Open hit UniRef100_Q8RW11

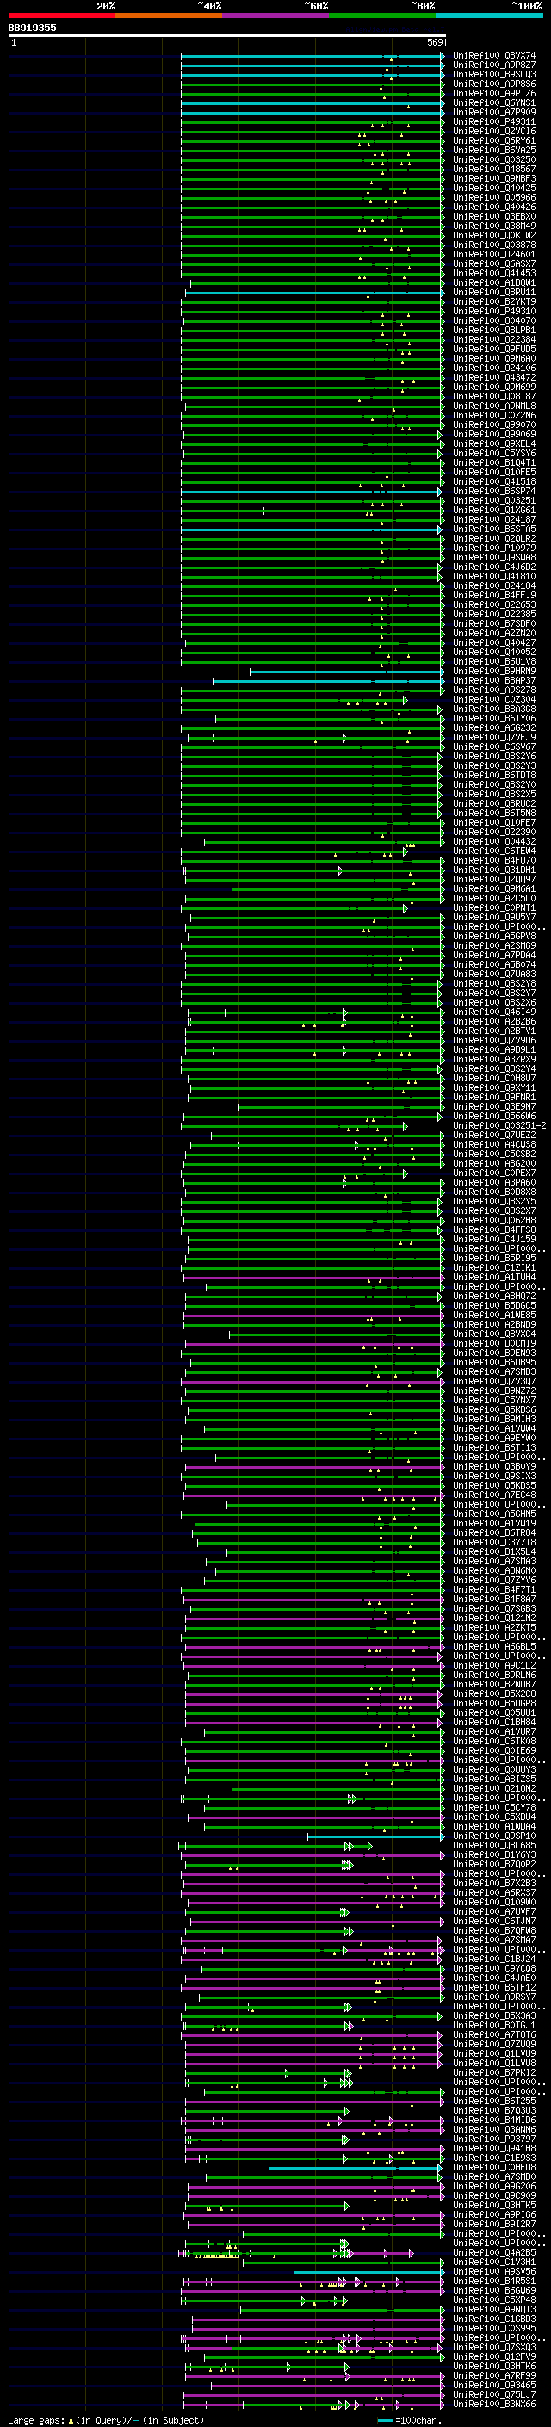pyautogui.click(x=493, y=292)
